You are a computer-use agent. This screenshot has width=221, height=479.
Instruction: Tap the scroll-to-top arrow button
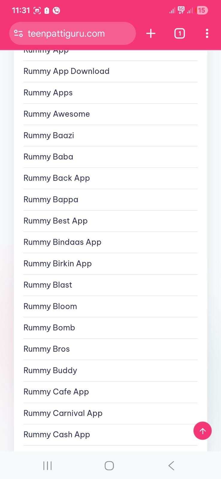[202, 431]
